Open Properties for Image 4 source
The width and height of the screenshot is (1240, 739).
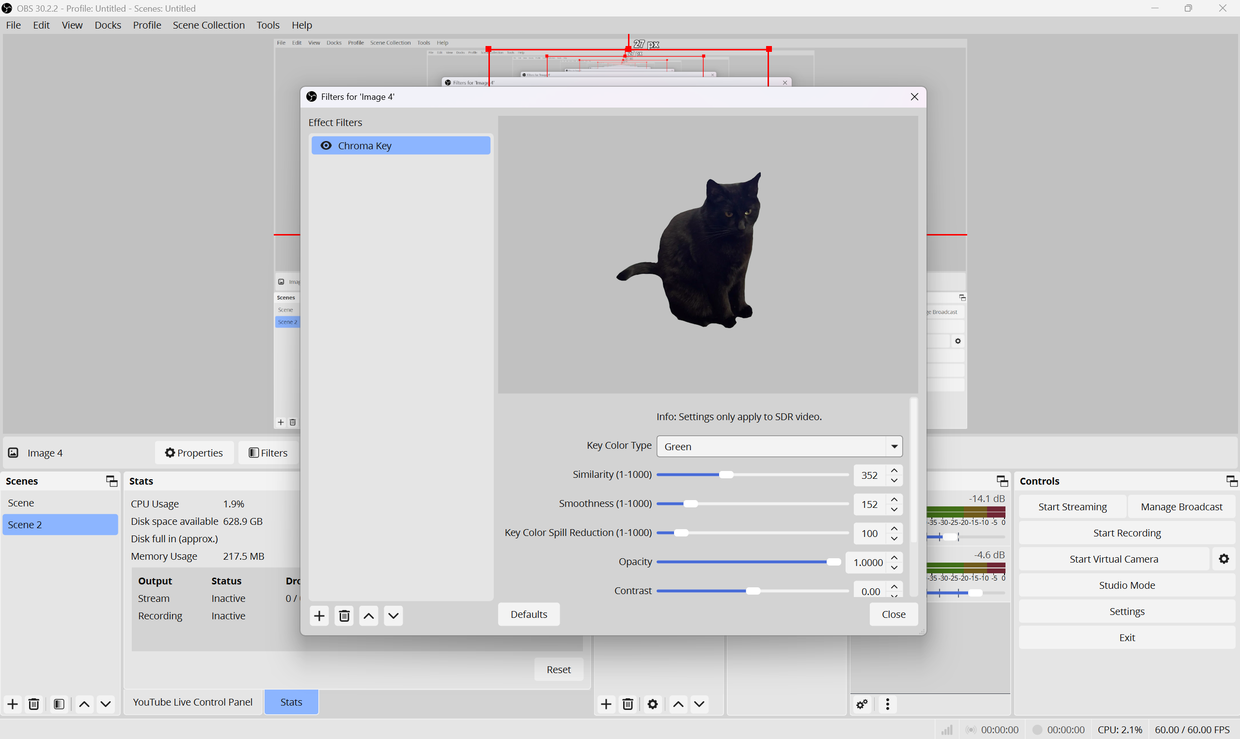tap(194, 453)
